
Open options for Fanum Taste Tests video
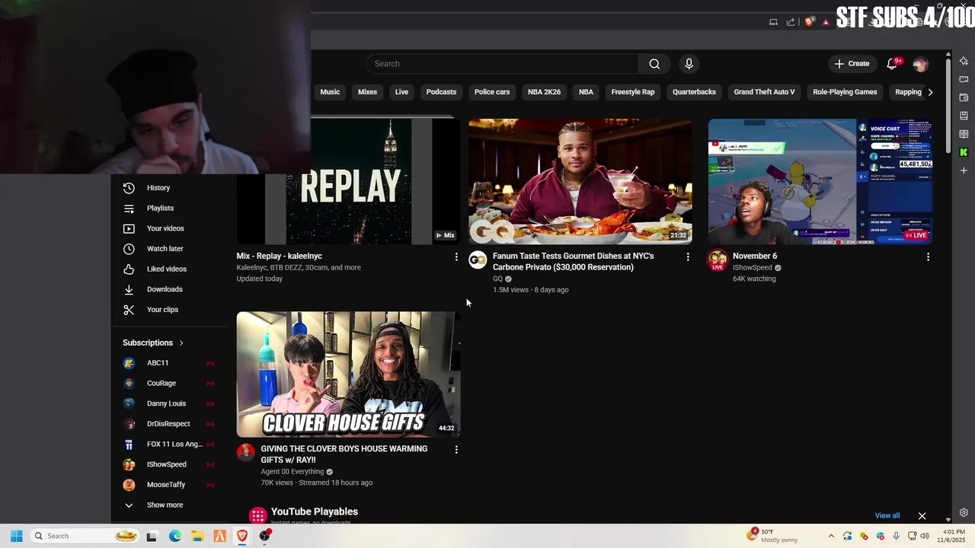688,257
